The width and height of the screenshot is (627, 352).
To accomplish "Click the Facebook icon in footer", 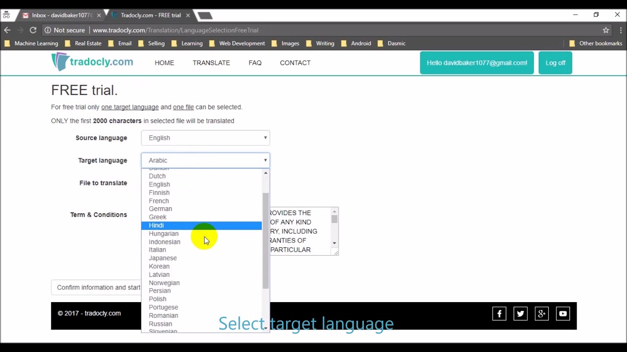I will (x=499, y=314).
